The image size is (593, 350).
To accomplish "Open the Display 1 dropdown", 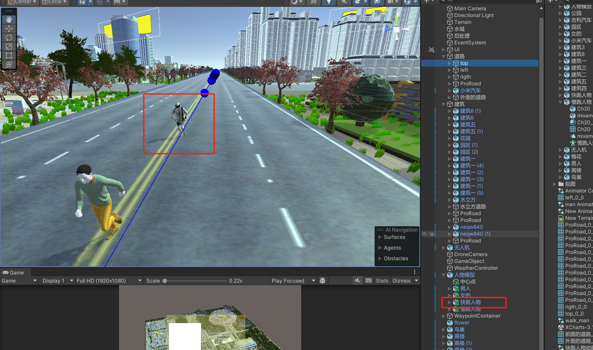I will [57, 280].
